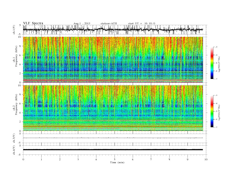Click the "-7" label on ch.1 colorbar
This screenshot has height=179, width=232.
click(216, 79)
